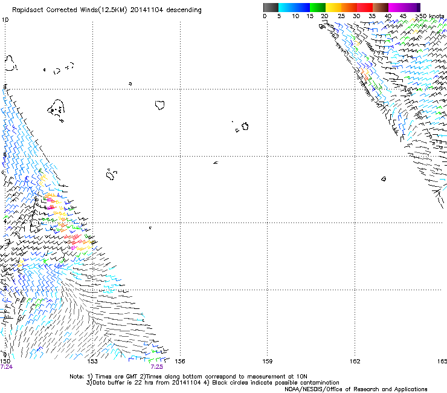447x393 pixels.
Task: Click the '>50 knots' legend label
Action: pyautogui.click(x=429, y=16)
